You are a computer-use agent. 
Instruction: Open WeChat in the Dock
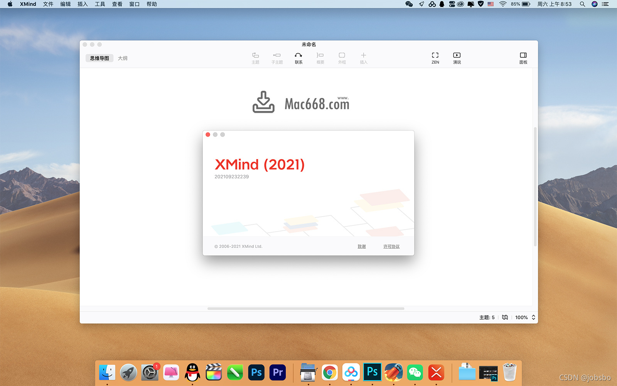click(415, 372)
